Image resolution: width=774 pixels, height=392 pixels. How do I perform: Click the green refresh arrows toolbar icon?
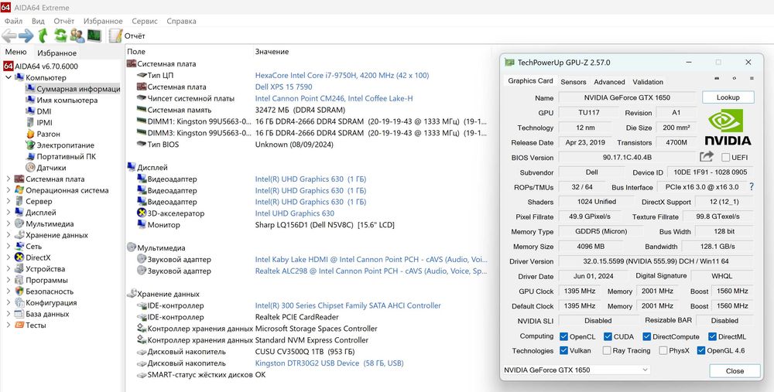coord(60,36)
